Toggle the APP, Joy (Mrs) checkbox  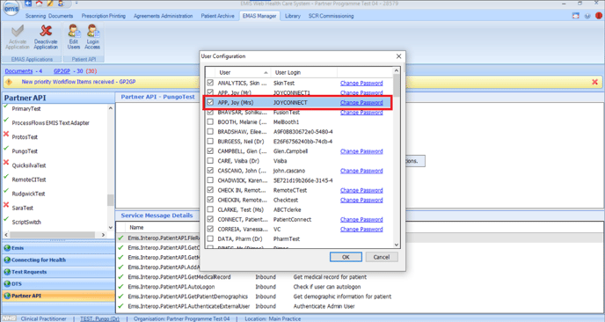coord(210,102)
